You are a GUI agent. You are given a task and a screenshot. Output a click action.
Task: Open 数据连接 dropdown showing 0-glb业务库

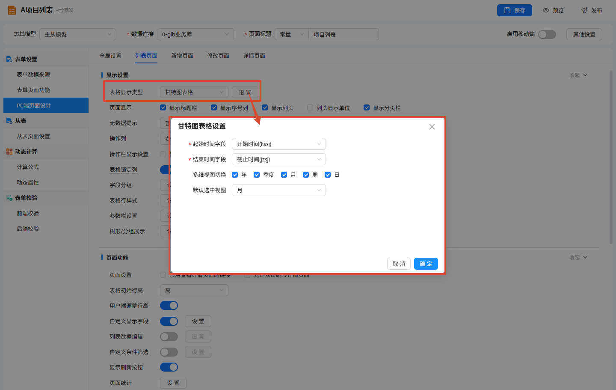195,34
